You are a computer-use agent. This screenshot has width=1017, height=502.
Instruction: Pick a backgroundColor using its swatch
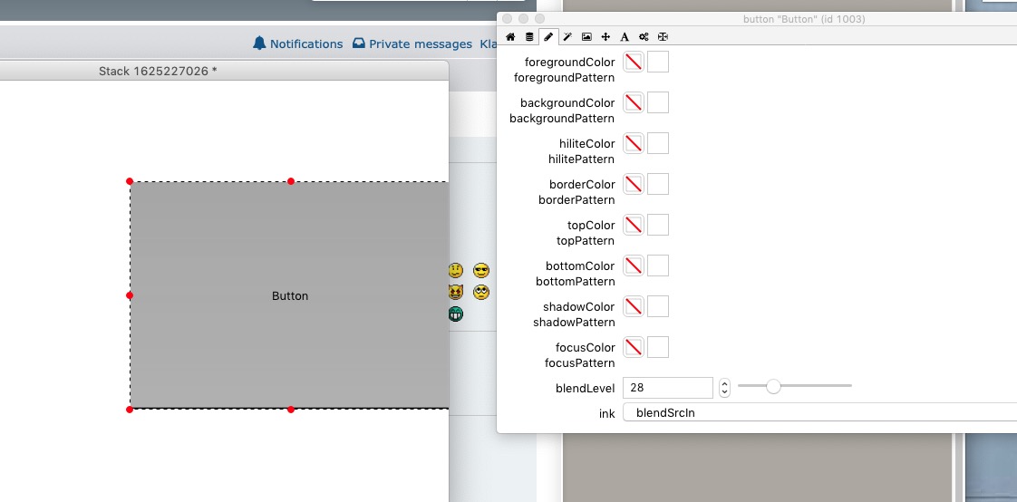click(x=658, y=102)
